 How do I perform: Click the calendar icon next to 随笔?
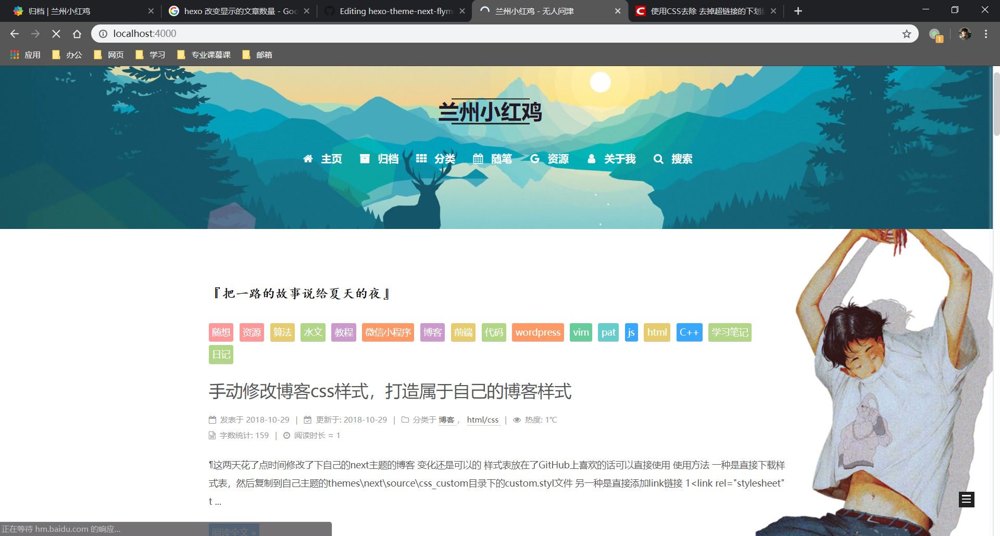pyautogui.click(x=479, y=159)
